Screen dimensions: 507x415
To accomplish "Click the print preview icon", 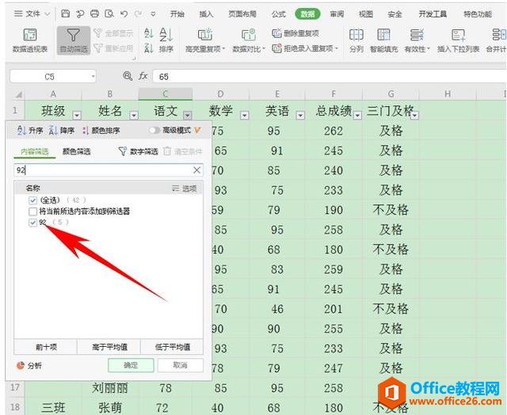I will click(109, 13).
